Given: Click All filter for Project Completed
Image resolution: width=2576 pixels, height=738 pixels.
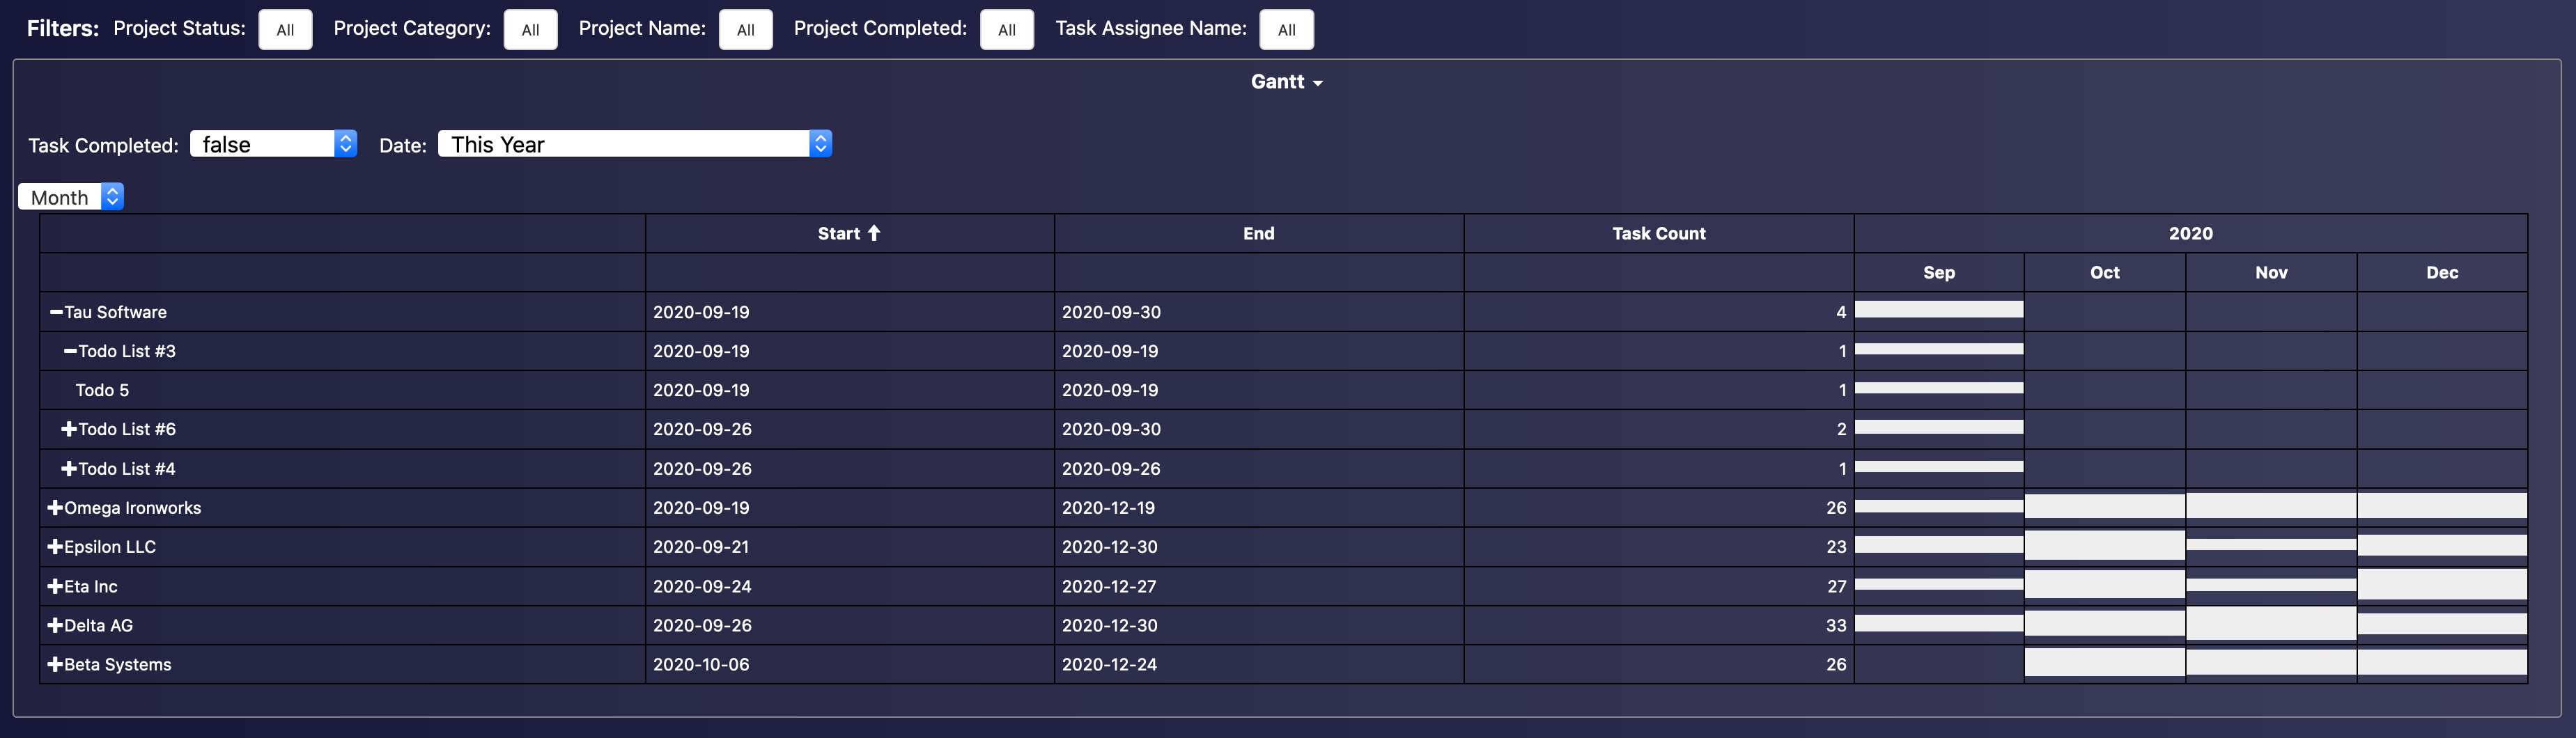Looking at the screenshot, I should coord(1006,29).
